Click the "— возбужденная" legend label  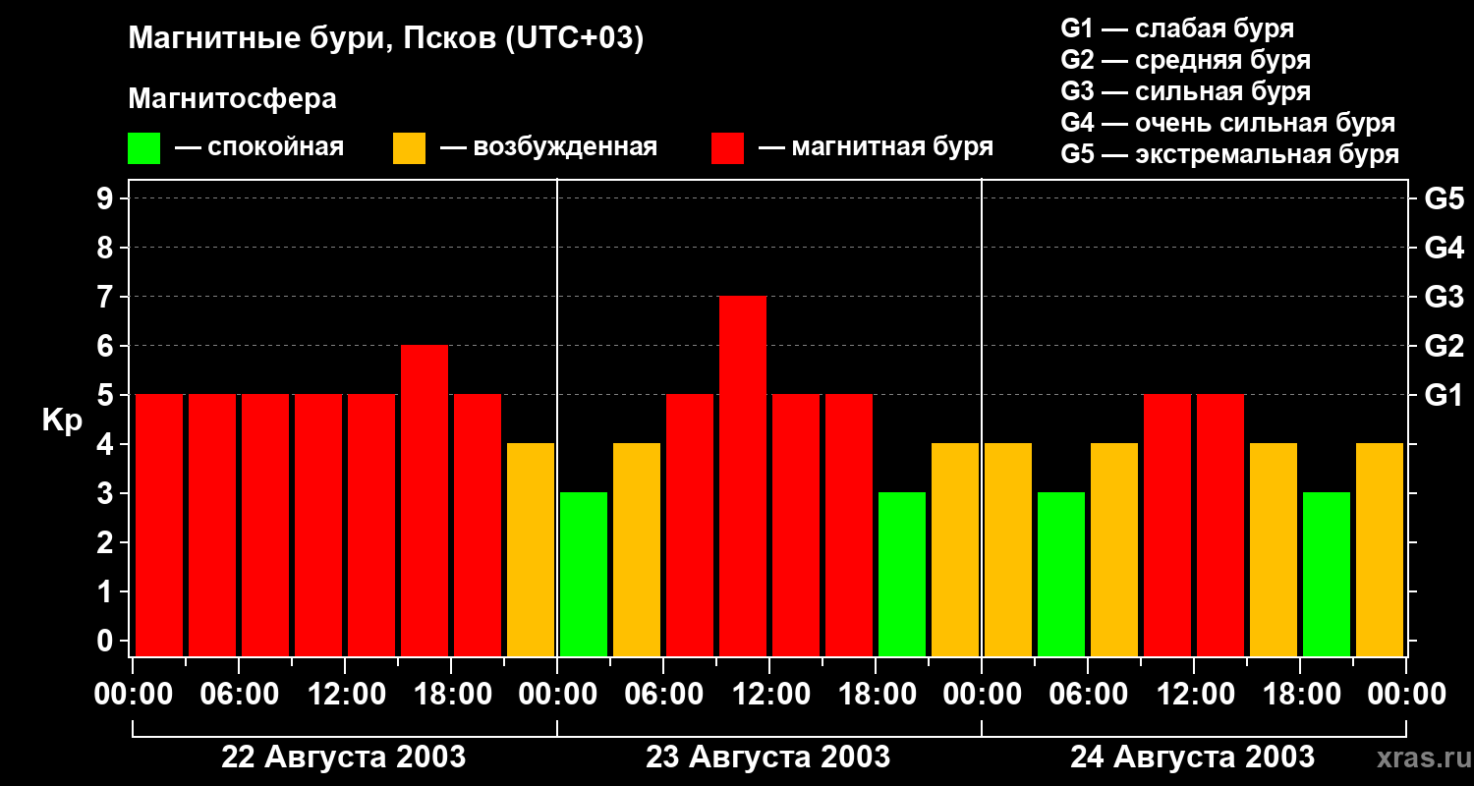point(549,147)
